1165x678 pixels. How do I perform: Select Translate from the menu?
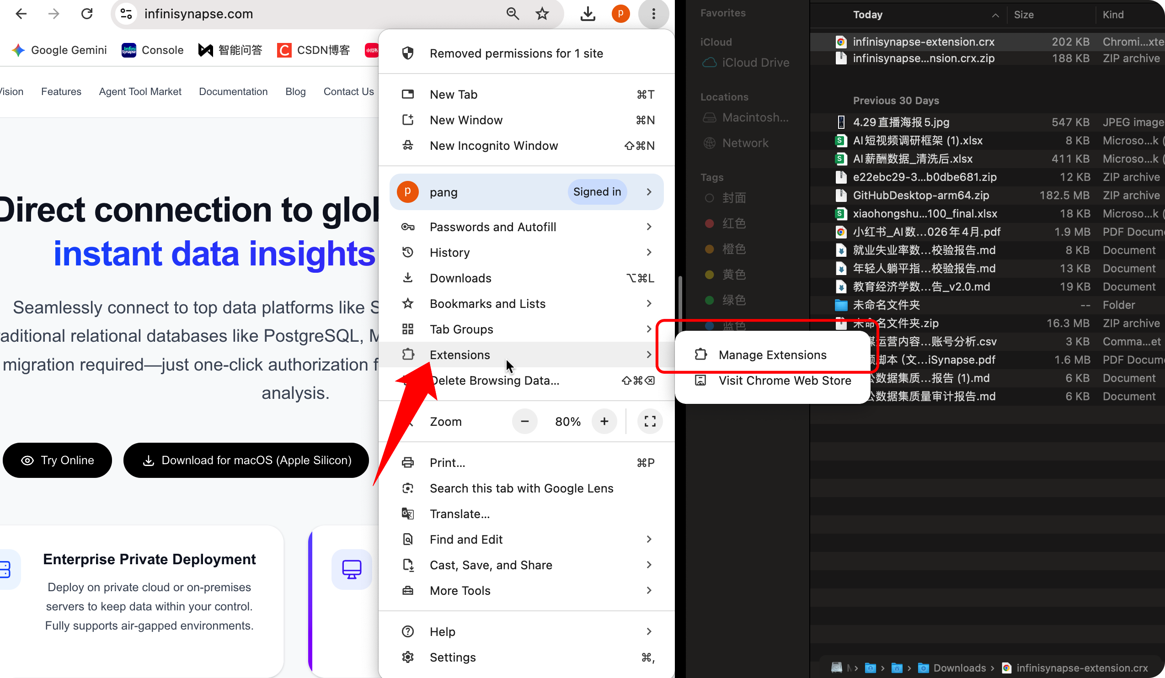(526, 514)
